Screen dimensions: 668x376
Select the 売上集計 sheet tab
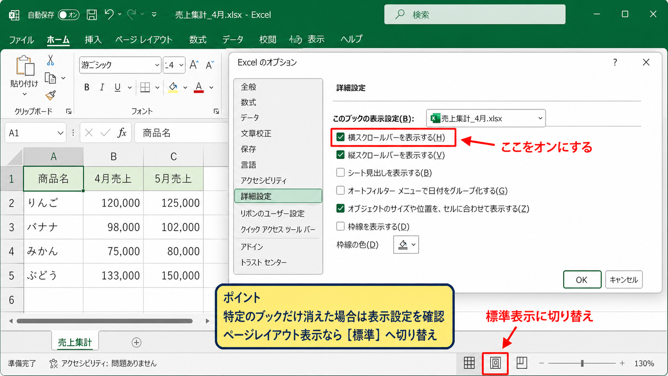[x=75, y=342]
